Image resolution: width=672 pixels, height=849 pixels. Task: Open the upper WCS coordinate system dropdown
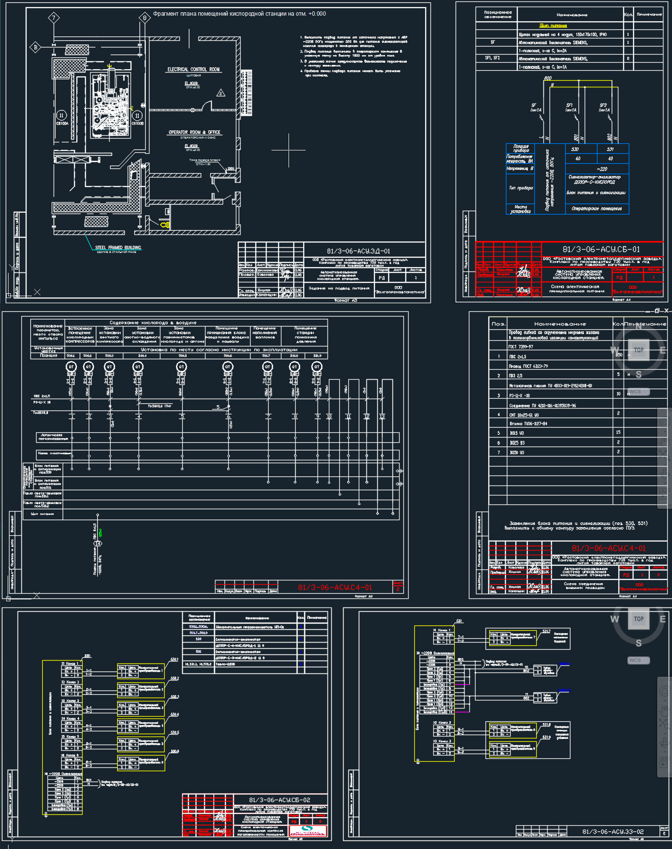(x=638, y=392)
